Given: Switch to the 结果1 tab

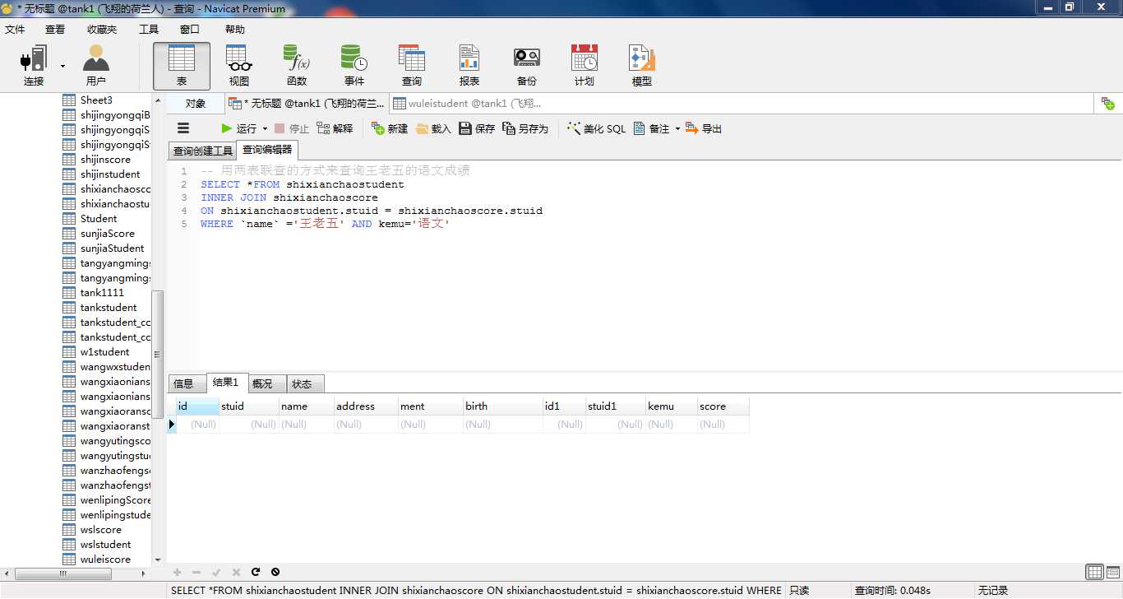Looking at the screenshot, I should click(226, 383).
